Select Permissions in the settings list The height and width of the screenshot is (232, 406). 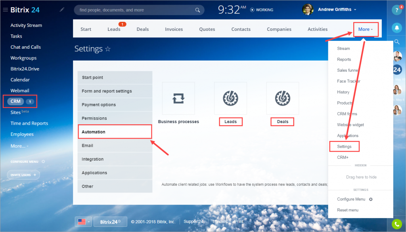tap(115, 118)
